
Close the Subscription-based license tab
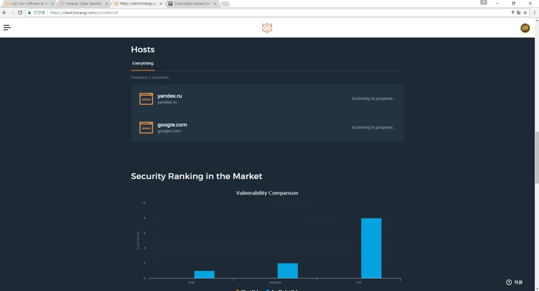pyautogui.click(x=215, y=4)
